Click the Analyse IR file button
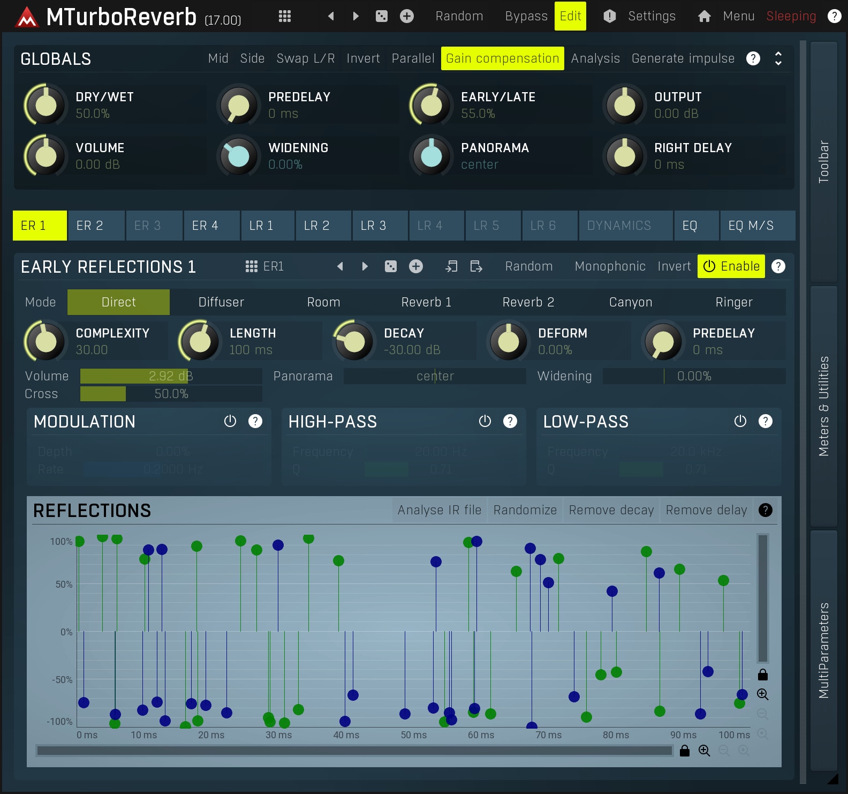The height and width of the screenshot is (794, 848). tap(439, 510)
